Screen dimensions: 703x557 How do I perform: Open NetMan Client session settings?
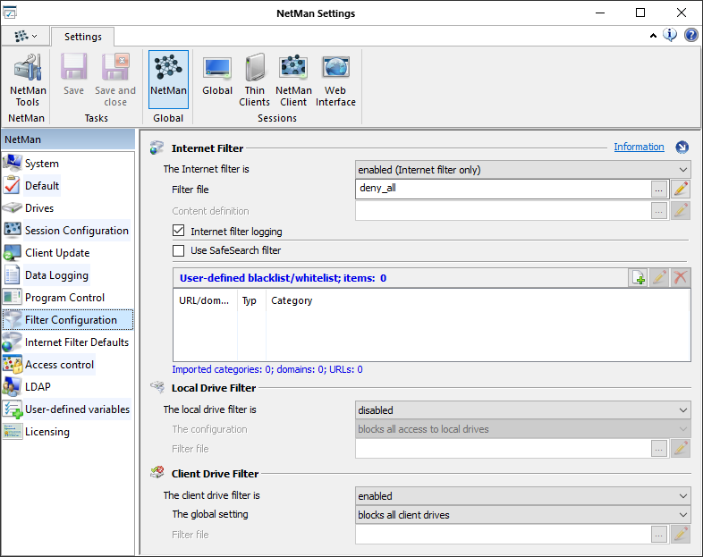pos(293,79)
